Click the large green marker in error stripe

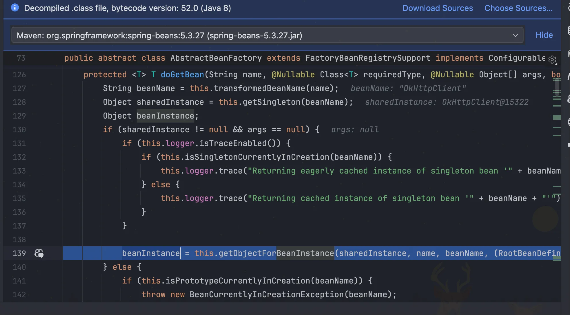tap(557, 117)
